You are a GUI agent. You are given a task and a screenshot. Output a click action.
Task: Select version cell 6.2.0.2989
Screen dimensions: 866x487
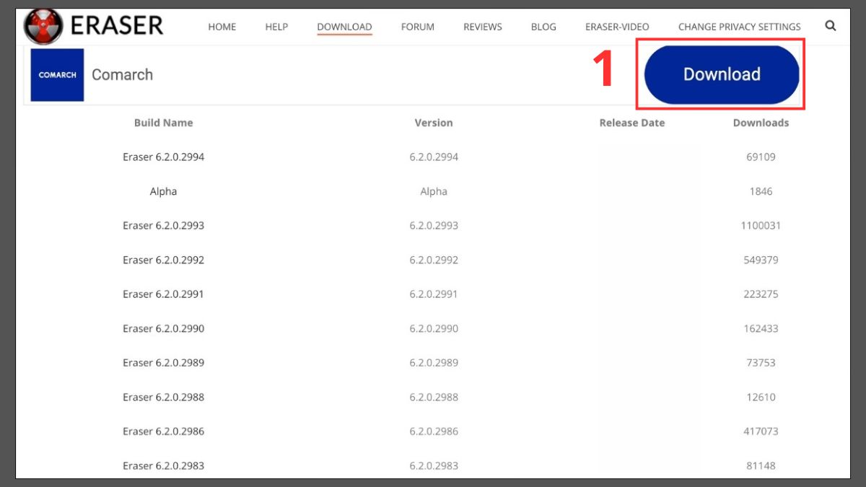(434, 362)
